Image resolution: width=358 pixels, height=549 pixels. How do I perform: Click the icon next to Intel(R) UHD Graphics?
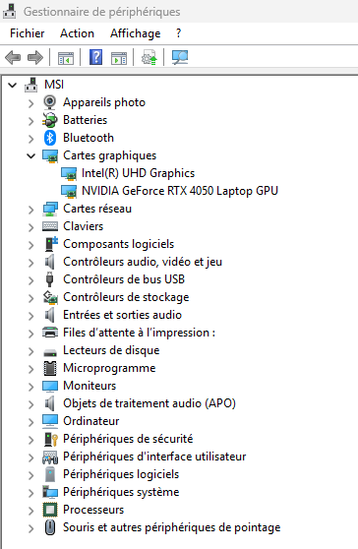point(69,173)
